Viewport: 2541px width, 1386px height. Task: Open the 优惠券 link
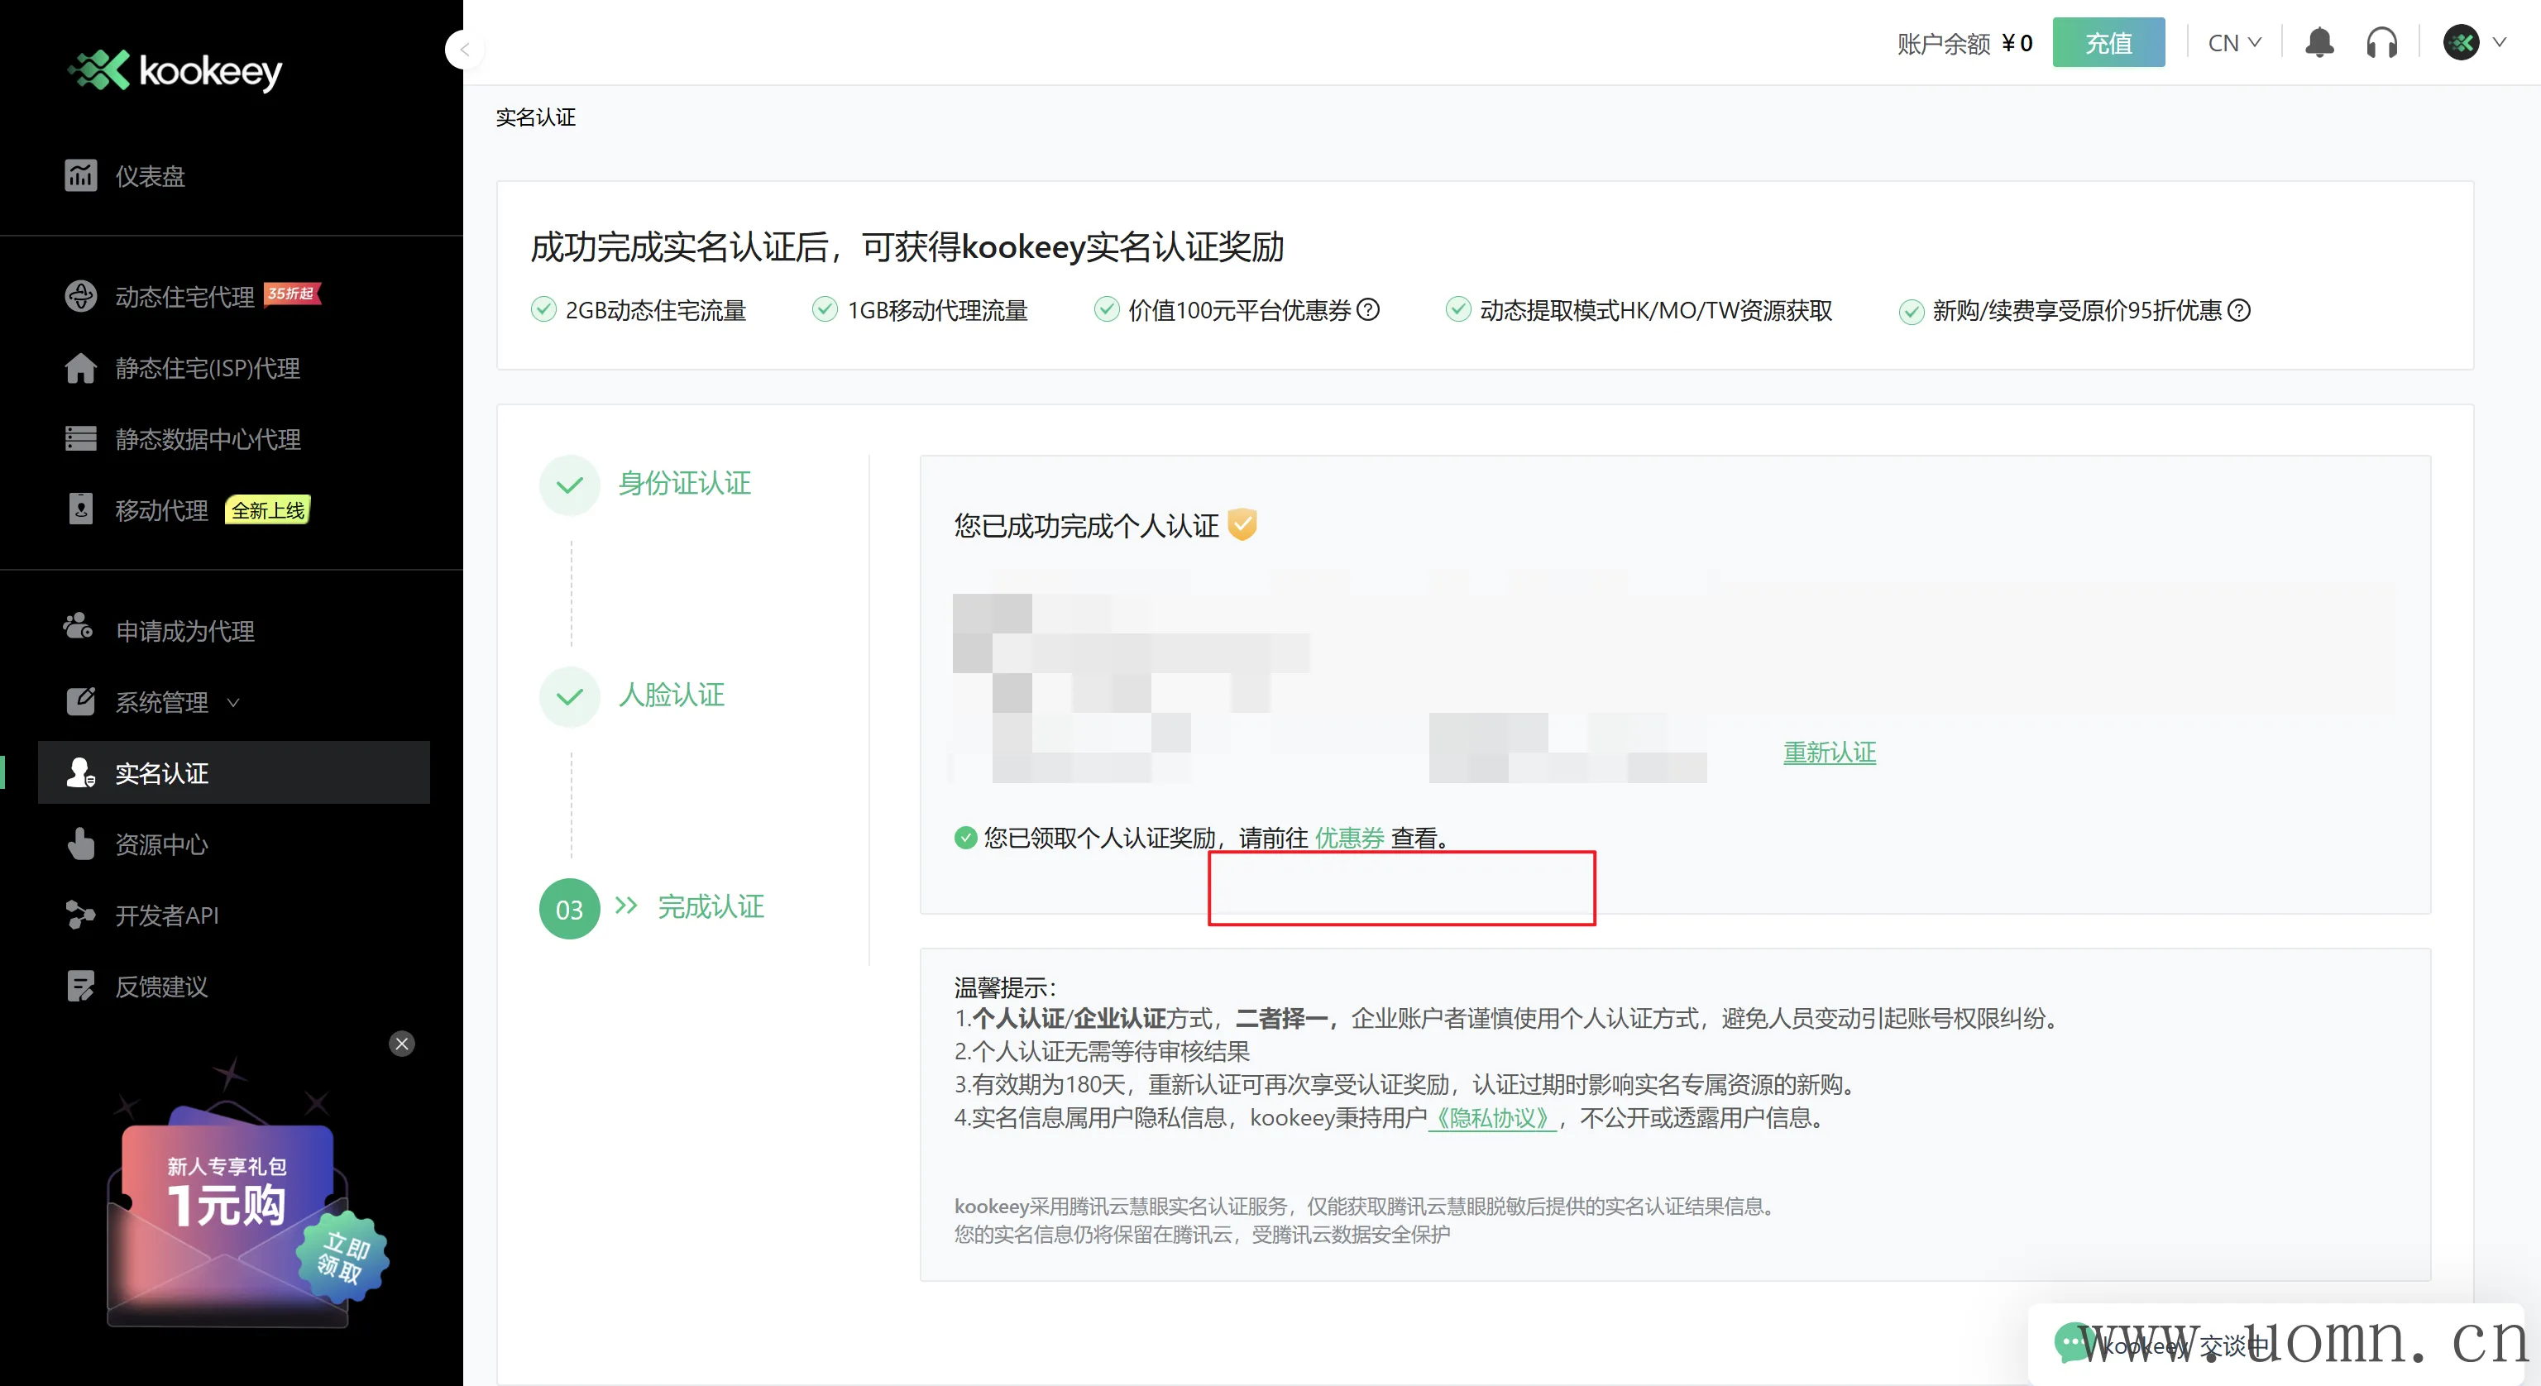click(1348, 838)
